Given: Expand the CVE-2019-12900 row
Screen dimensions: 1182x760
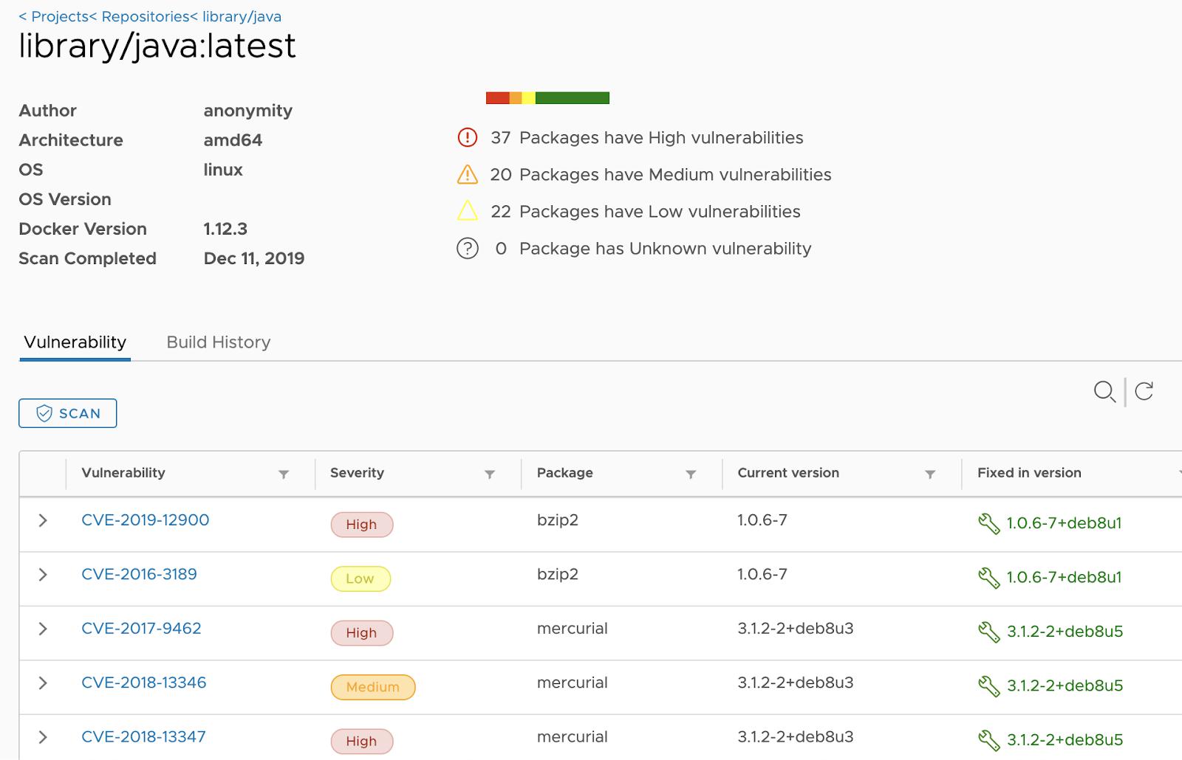Looking at the screenshot, I should tap(43, 520).
